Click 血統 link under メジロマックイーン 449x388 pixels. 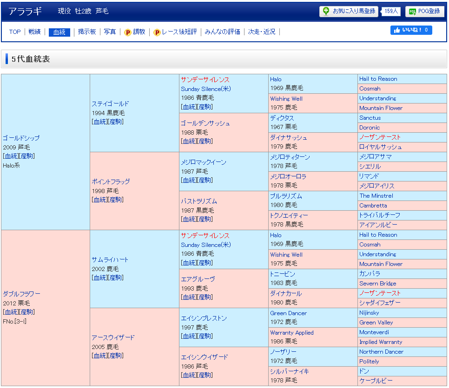coord(189,181)
